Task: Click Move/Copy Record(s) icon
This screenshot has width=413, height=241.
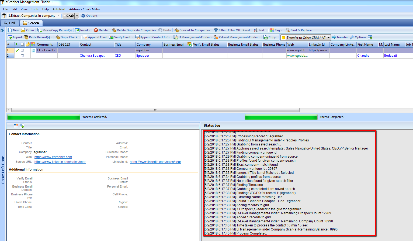Action: pos(39,30)
